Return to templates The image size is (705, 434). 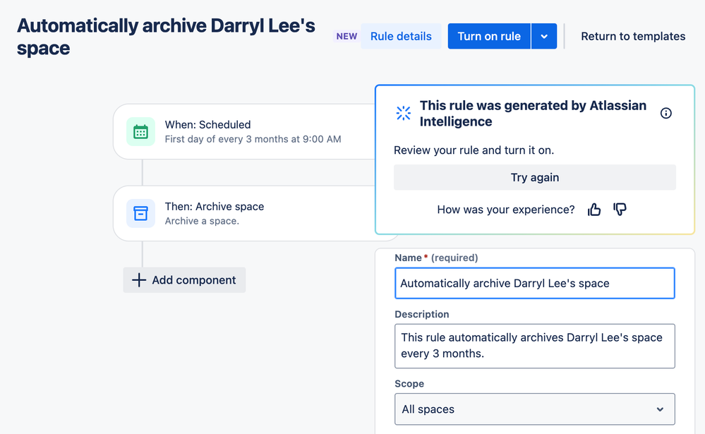coord(633,36)
